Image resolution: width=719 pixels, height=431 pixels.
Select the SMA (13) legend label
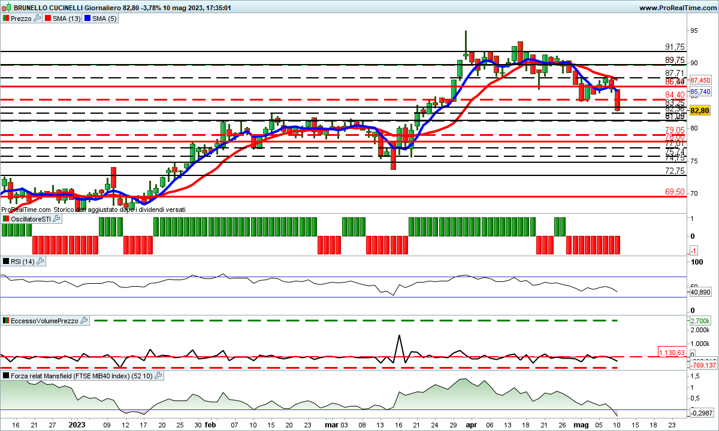point(66,19)
